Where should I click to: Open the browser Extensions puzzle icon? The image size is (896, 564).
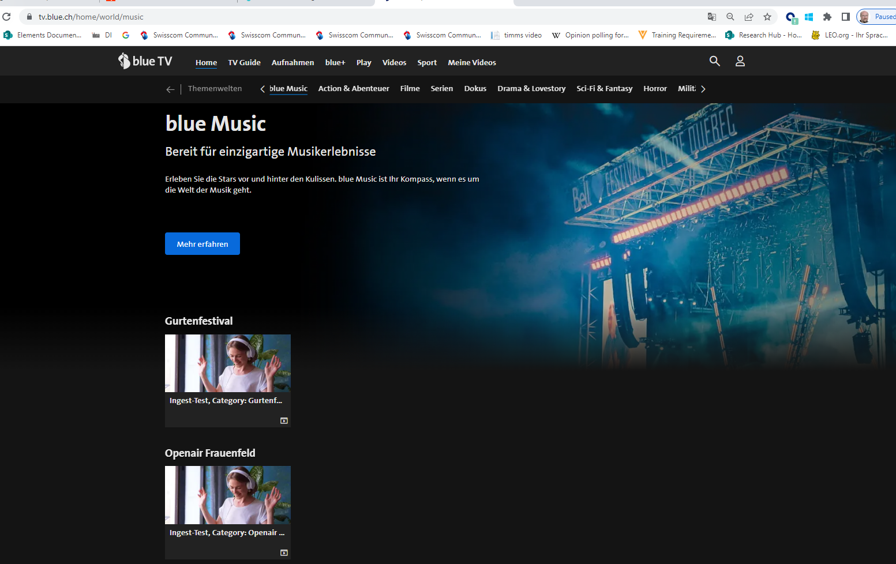[x=827, y=17]
